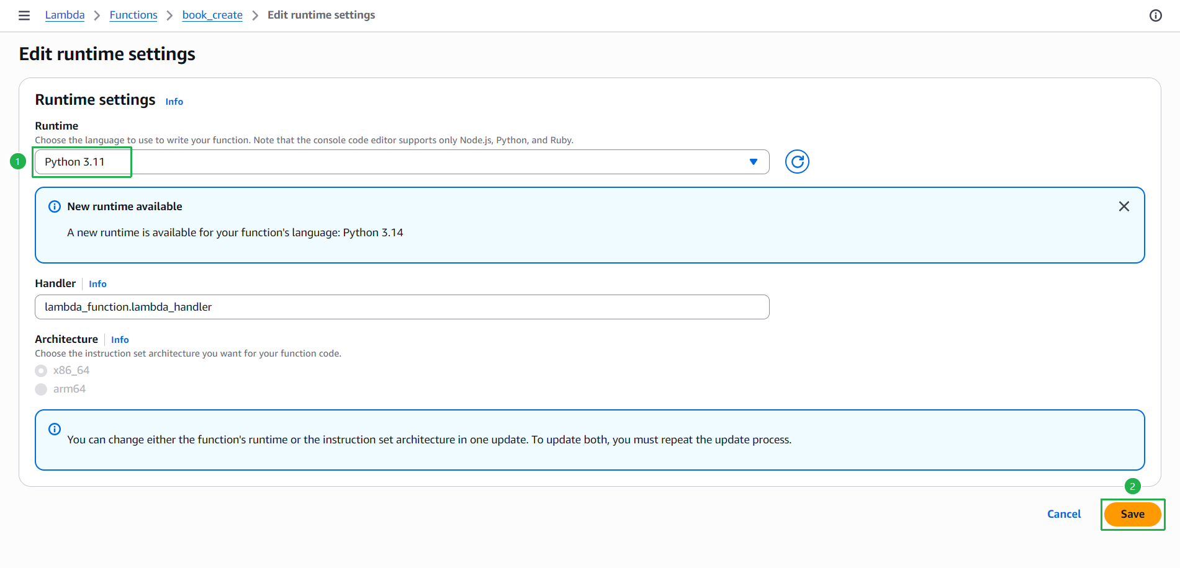The image size is (1180, 568).
Task: Open Info link beside Handler
Action: (97, 284)
